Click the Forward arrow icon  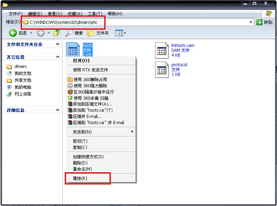click(41, 33)
